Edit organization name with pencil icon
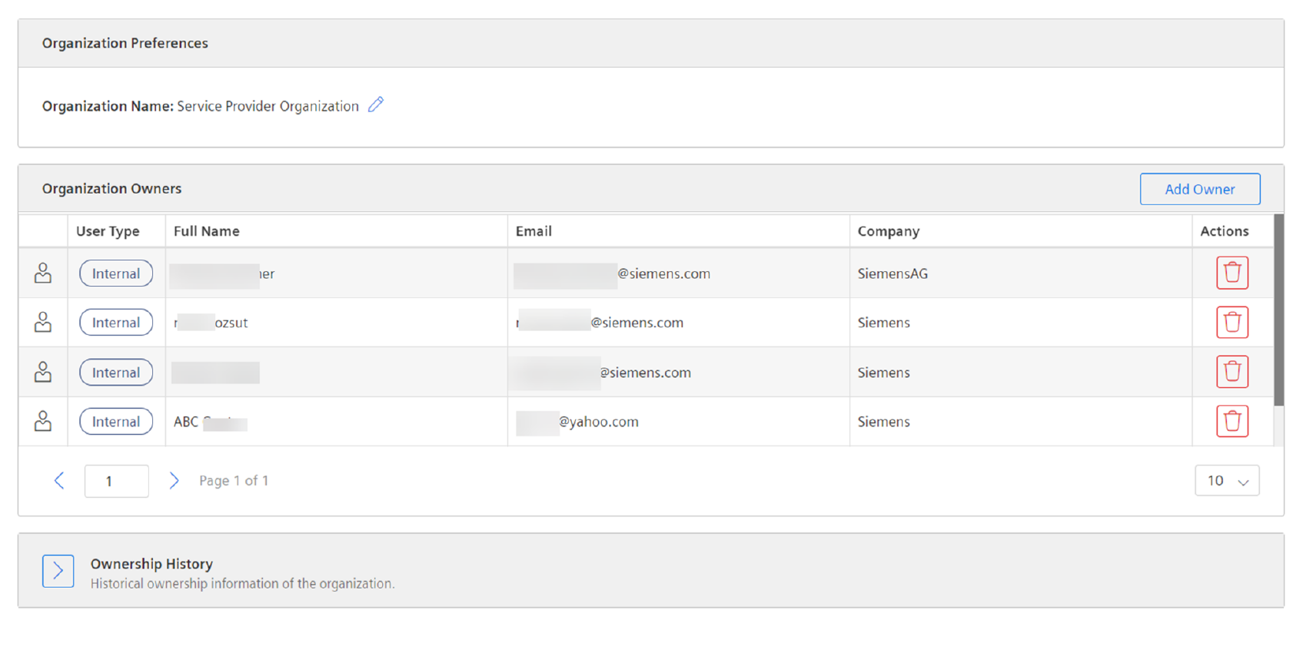1313x663 pixels. point(376,104)
